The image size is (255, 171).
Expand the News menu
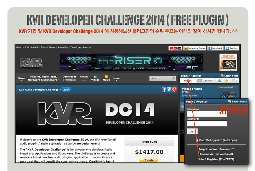coord(21,78)
